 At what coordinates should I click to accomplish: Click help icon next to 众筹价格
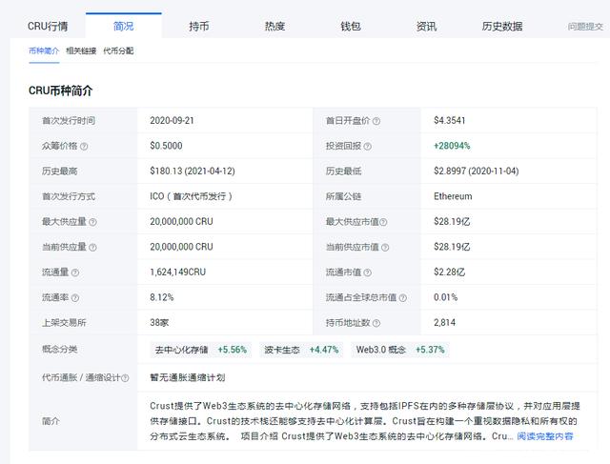84,147
